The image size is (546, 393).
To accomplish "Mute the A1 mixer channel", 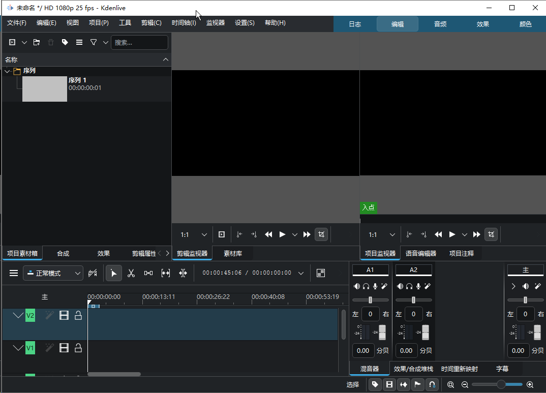I will pyautogui.click(x=357, y=287).
